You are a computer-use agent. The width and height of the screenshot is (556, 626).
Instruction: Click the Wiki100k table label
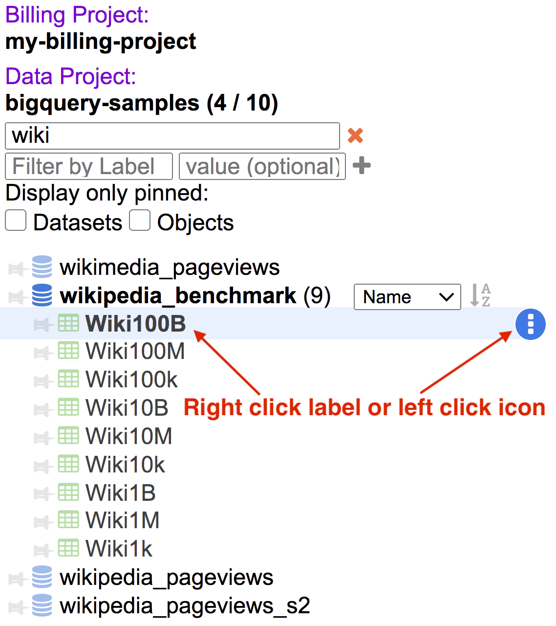(x=131, y=380)
